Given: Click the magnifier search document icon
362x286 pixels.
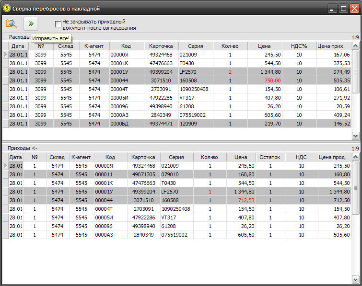Looking at the screenshot, I should tap(12, 24).
